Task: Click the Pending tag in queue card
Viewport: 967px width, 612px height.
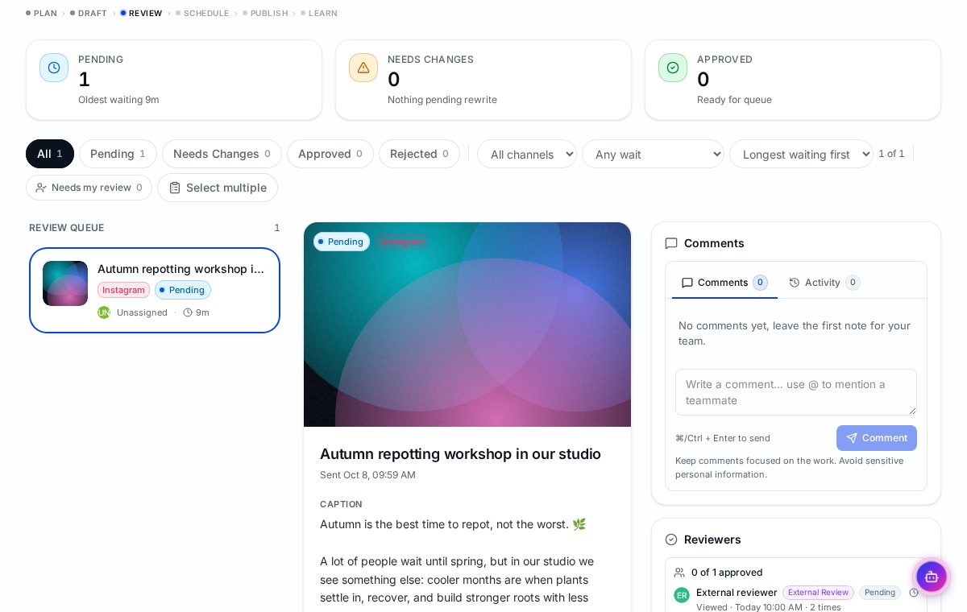Action: 183,290
